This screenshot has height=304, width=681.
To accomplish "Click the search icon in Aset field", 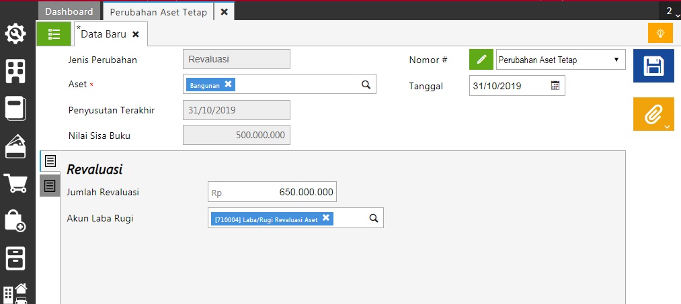I will (x=366, y=85).
